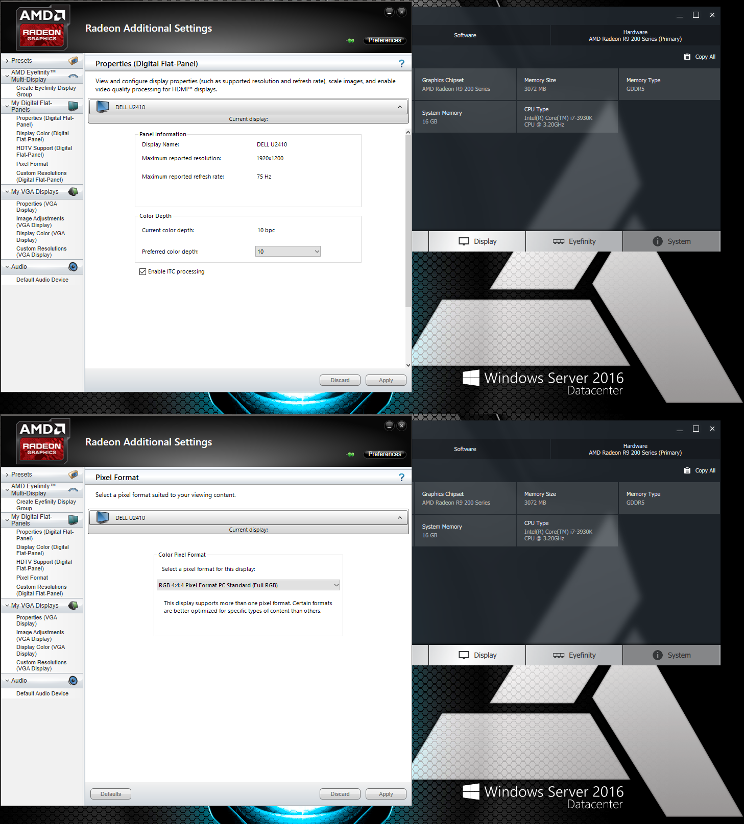744x824 pixels.
Task: Select Display Color (Digital Flat-Panel) in the Pixel Format window sidebar
Action: click(x=42, y=550)
